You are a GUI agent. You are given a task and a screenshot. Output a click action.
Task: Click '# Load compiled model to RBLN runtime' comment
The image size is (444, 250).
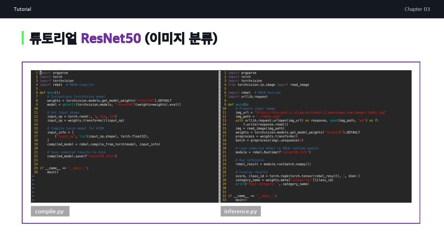point(277,148)
